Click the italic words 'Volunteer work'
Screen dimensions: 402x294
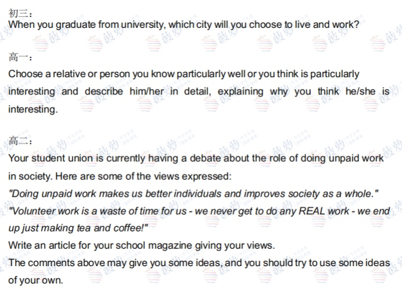coord(44,211)
